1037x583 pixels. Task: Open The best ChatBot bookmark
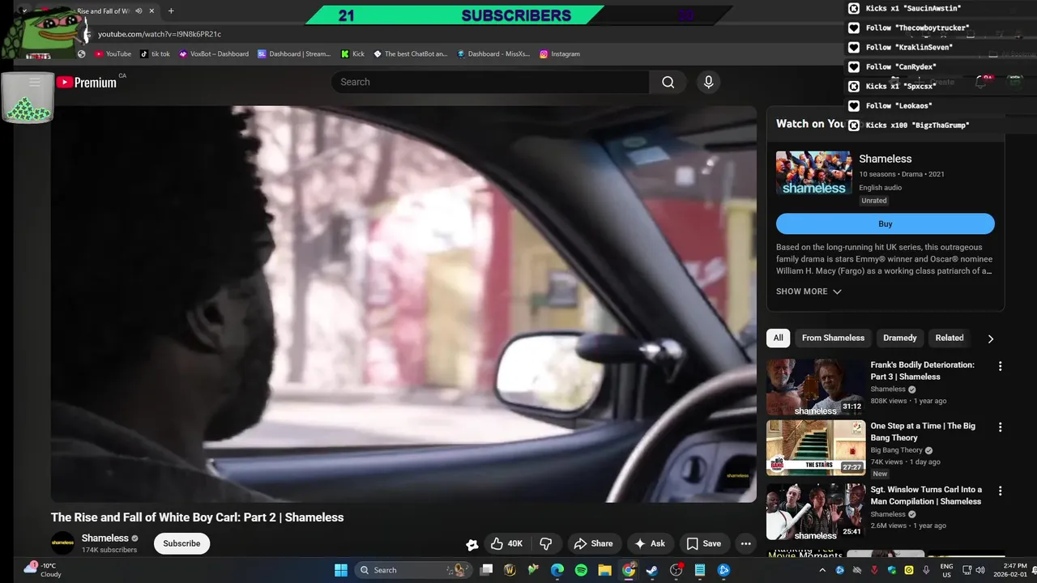[411, 53]
